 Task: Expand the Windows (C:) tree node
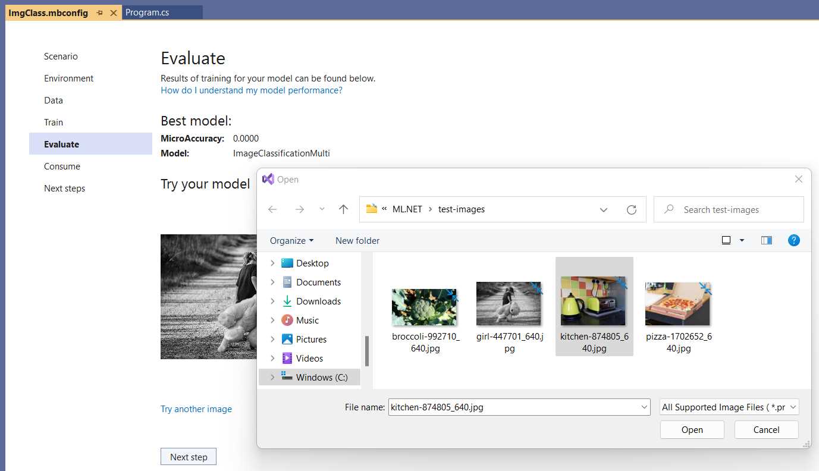coord(272,377)
